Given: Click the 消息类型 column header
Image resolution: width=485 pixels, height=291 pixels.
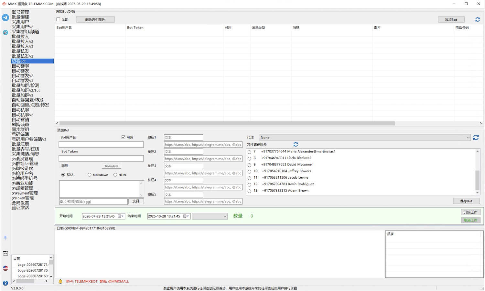Looking at the screenshot, I should click(x=258, y=28).
